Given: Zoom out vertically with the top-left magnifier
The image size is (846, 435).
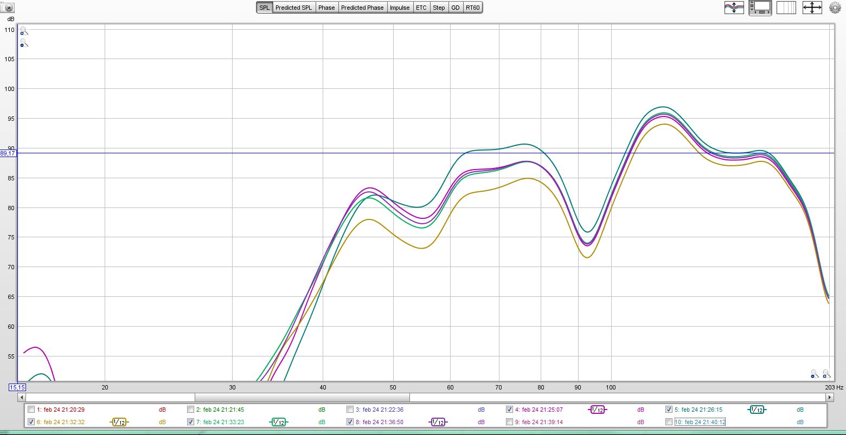Looking at the screenshot, I should pos(23,43).
